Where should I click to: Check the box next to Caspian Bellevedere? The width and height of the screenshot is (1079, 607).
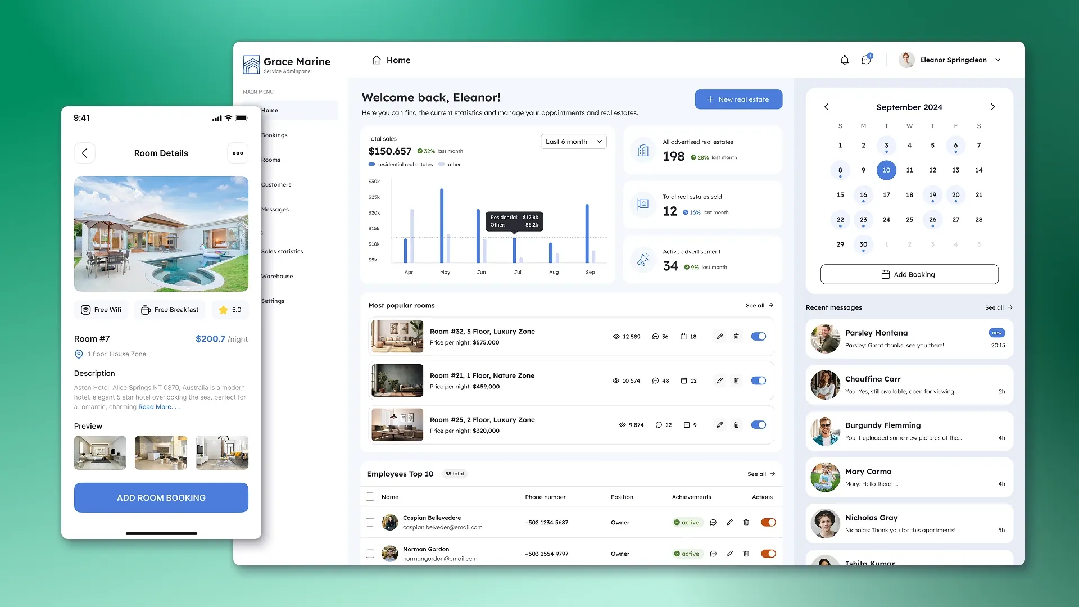point(370,523)
